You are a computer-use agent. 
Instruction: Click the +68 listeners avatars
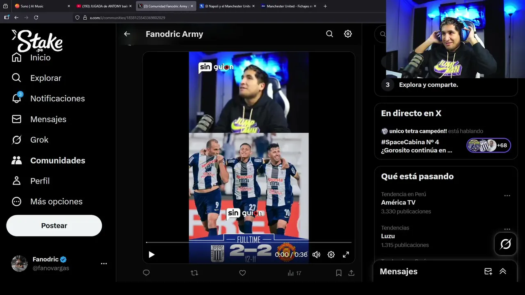[488, 145]
